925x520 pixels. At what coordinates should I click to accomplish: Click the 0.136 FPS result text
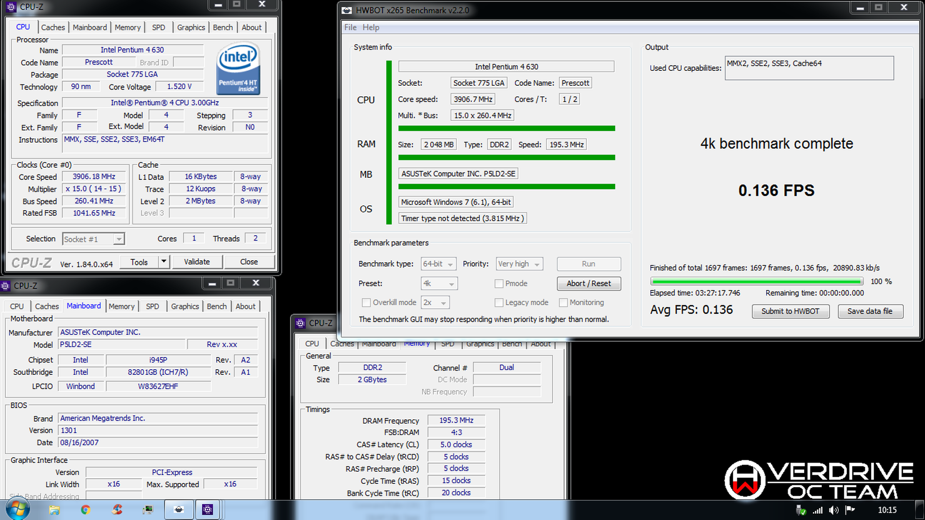tap(776, 191)
